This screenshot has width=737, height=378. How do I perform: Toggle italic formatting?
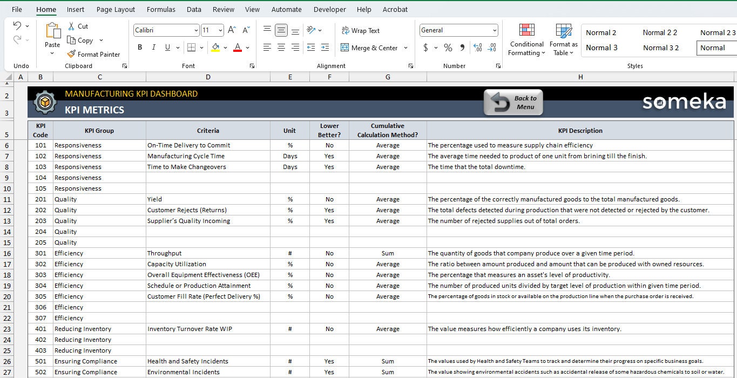pyautogui.click(x=153, y=48)
